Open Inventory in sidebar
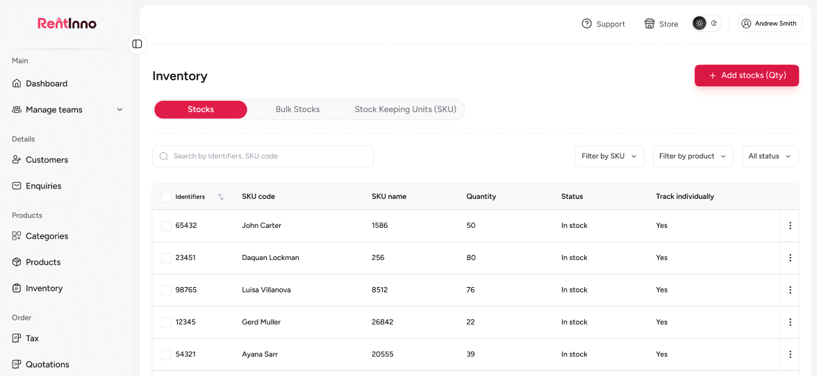This screenshot has height=376, width=817. (38, 288)
